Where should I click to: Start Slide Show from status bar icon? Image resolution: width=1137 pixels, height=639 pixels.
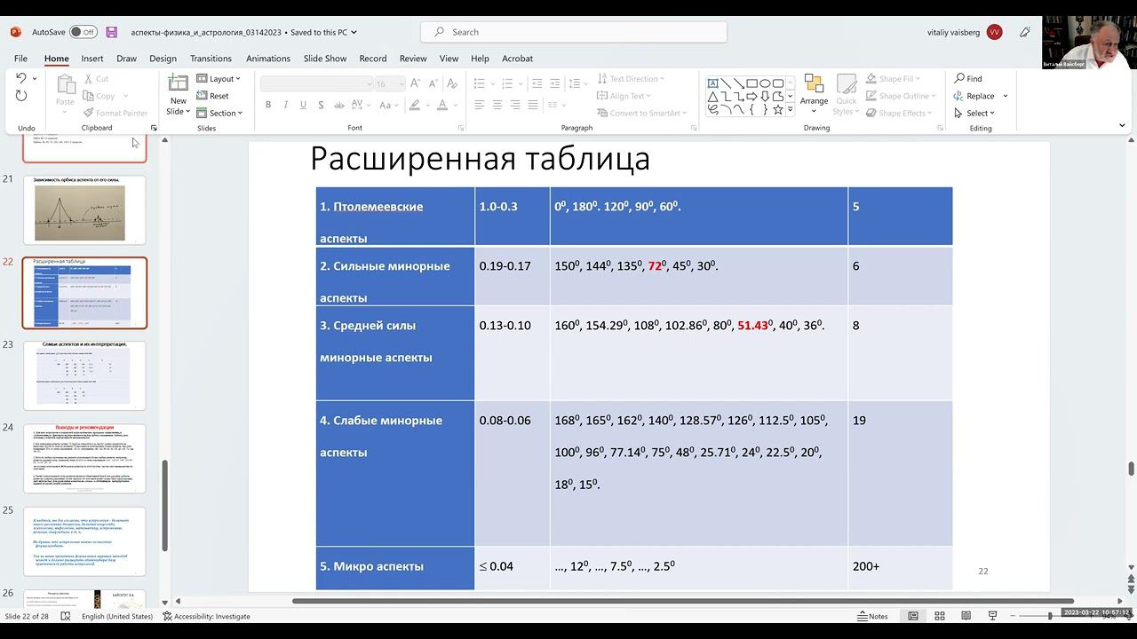[992, 616]
